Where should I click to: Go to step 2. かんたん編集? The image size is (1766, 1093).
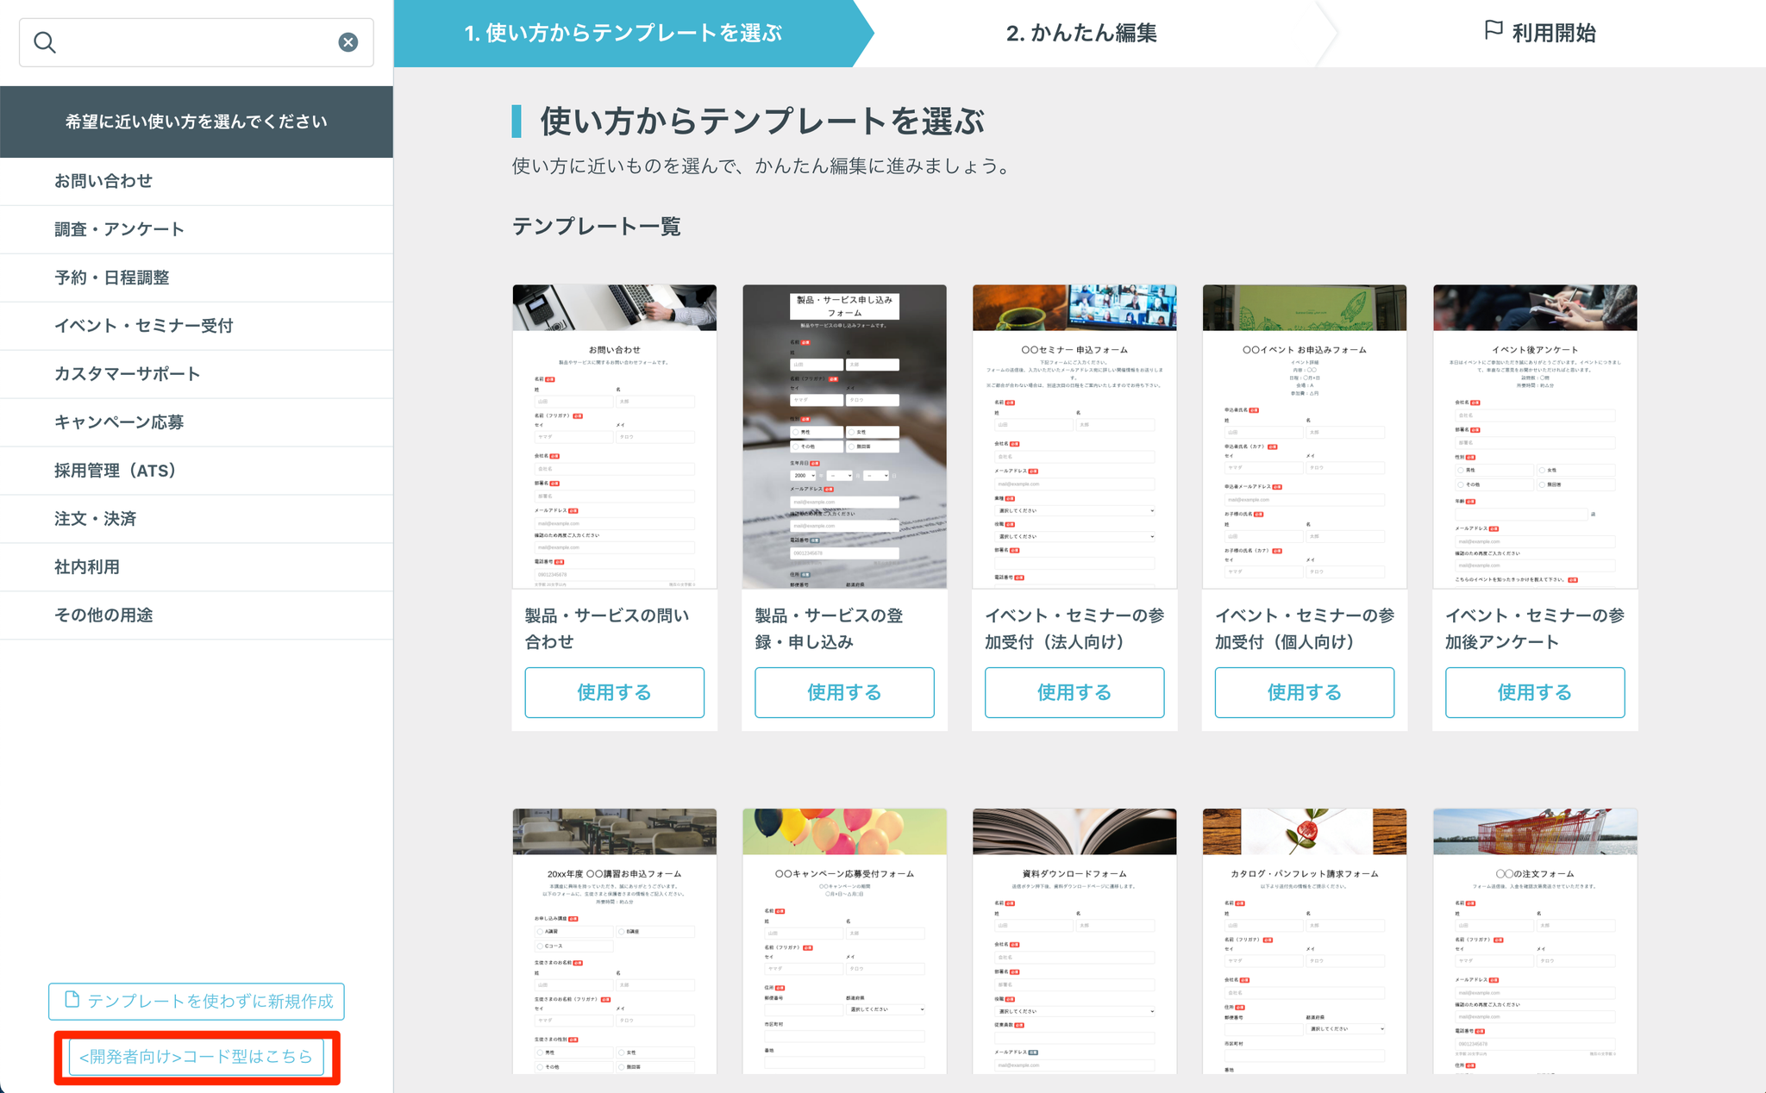pos(1081,33)
